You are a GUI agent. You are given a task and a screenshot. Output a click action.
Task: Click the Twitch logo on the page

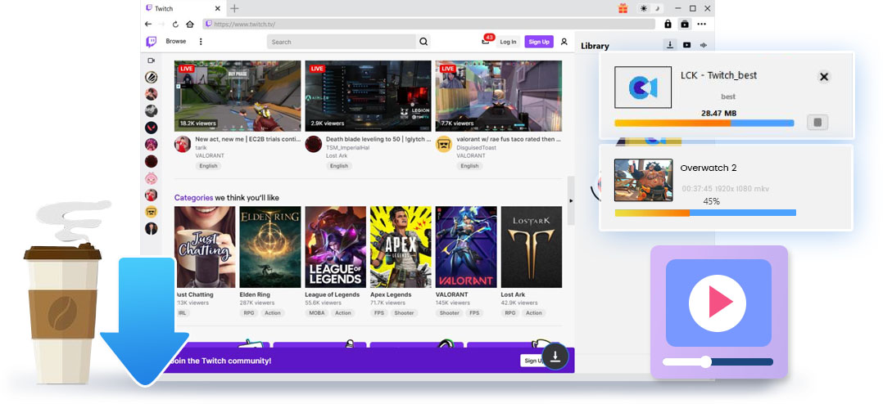click(x=152, y=42)
